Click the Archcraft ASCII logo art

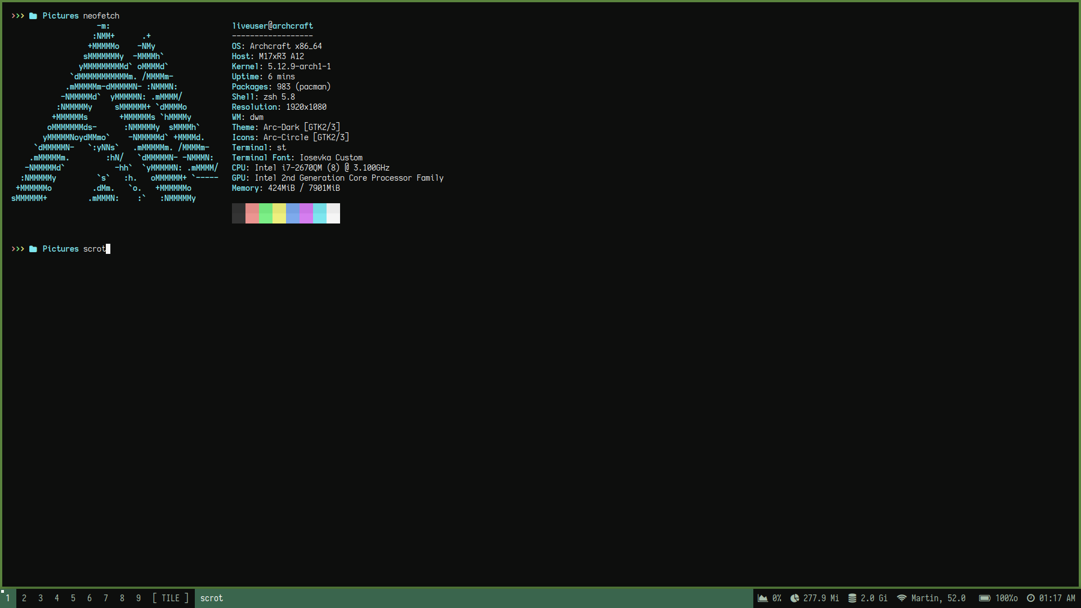(115, 112)
